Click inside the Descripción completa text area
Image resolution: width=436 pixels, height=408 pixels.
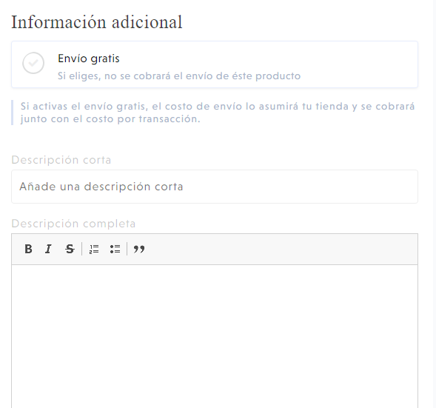click(x=215, y=336)
